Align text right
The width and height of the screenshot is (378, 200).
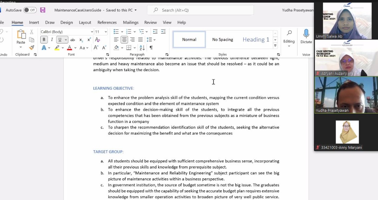pos(132,40)
